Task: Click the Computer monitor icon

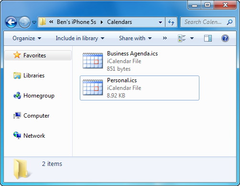Action: (17, 115)
